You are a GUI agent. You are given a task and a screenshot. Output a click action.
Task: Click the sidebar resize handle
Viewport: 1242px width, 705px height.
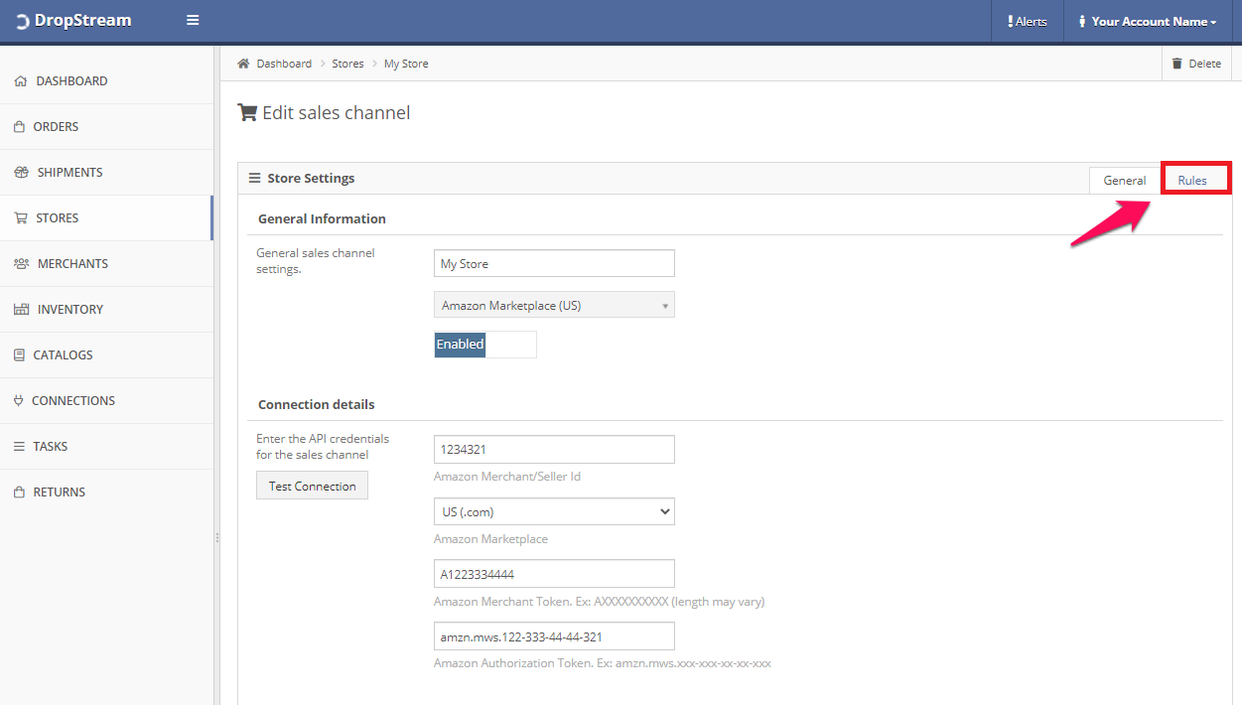click(216, 537)
